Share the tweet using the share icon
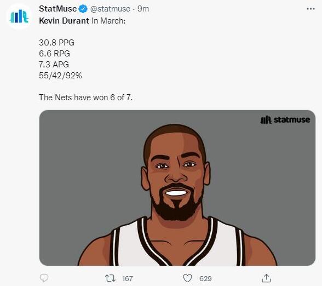 266,278
